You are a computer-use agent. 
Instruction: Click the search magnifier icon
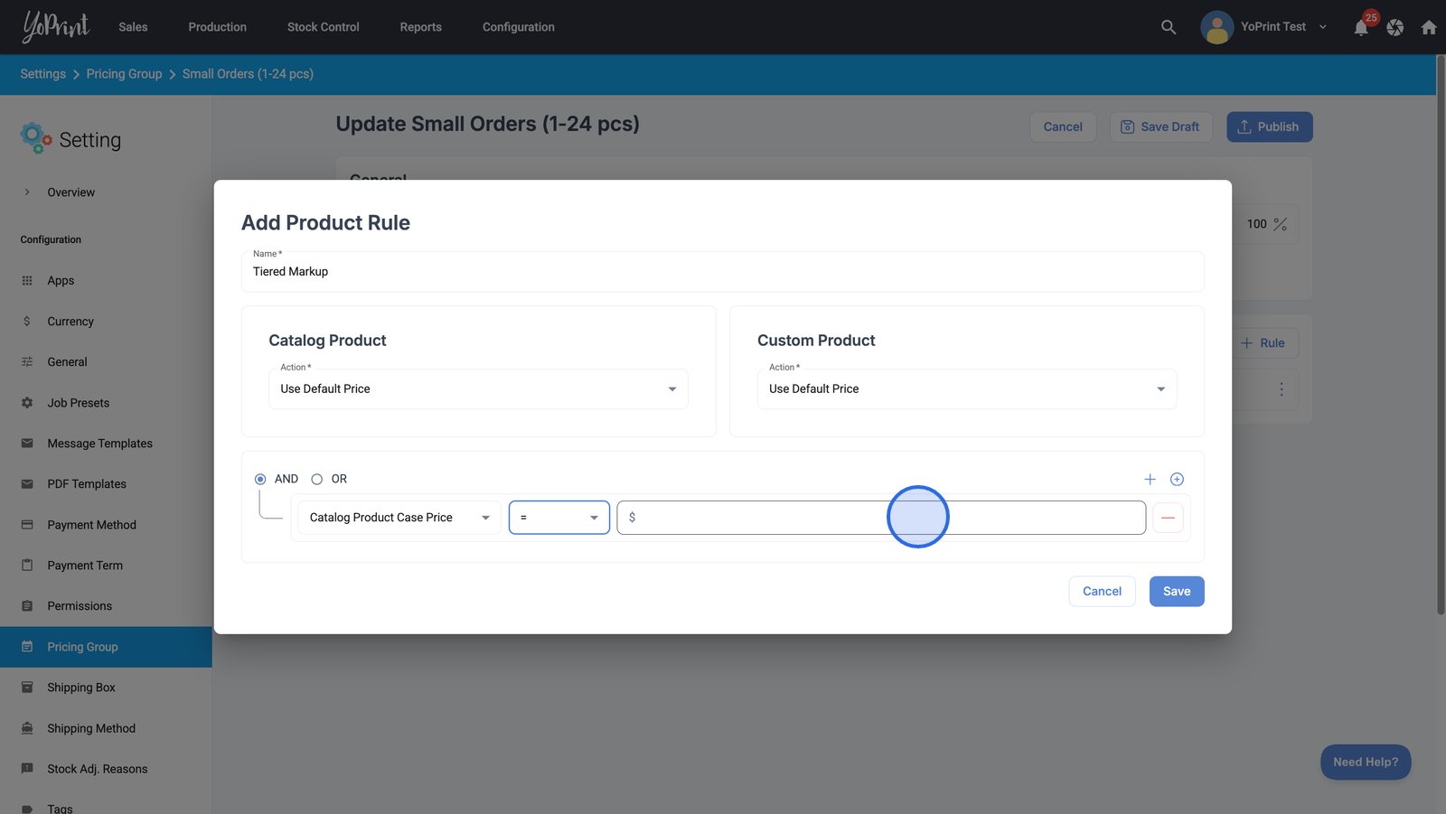coord(1168,27)
